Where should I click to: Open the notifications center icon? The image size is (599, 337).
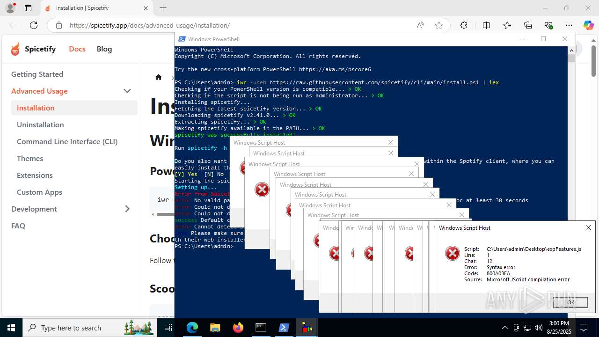pyautogui.click(x=584, y=328)
